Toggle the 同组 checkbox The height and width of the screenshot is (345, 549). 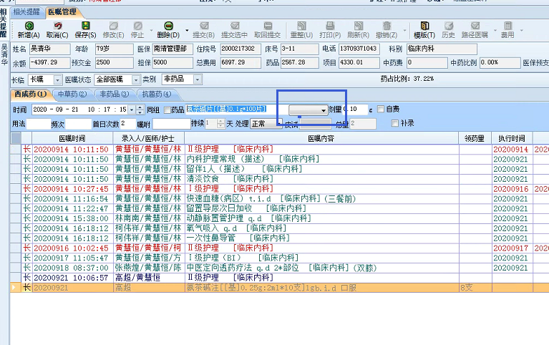pyautogui.click(x=167, y=110)
